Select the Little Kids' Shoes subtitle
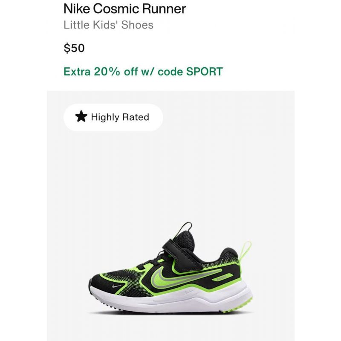This screenshot has height=341, width=341. (x=109, y=25)
